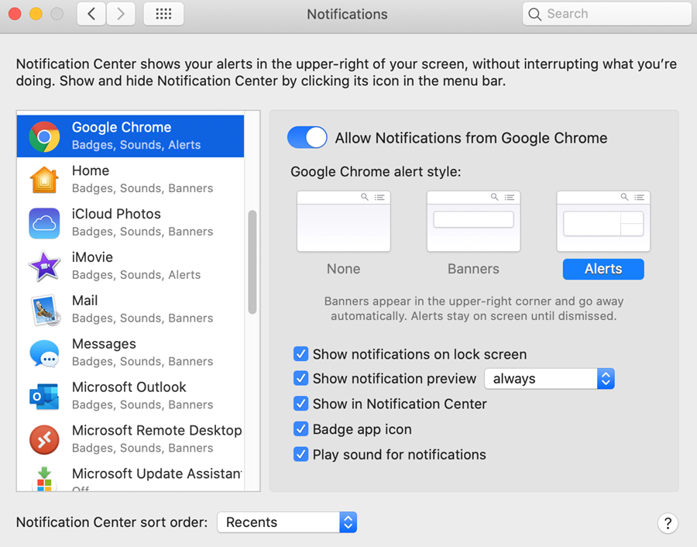This screenshot has width=697, height=547.
Task: Click the Home app icon
Action: (x=44, y=180)
